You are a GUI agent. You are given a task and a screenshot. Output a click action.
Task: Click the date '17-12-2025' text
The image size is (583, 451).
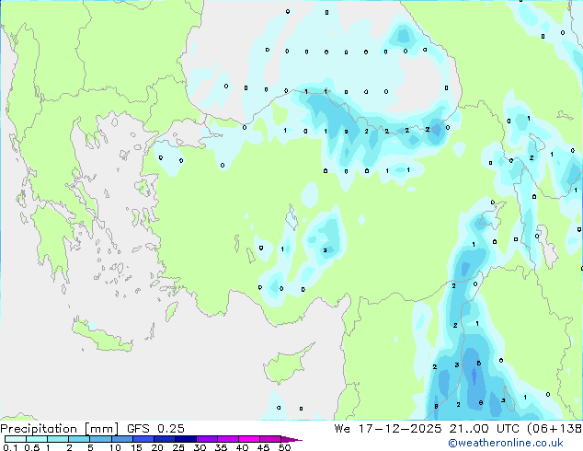pos(400,429)
